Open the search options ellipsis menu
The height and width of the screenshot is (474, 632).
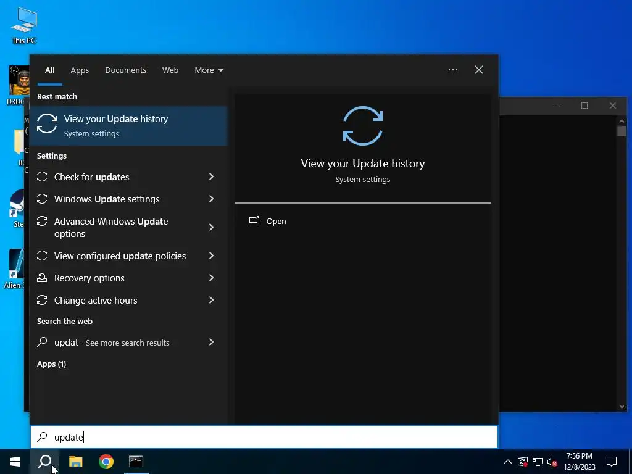tap(452, 70)
